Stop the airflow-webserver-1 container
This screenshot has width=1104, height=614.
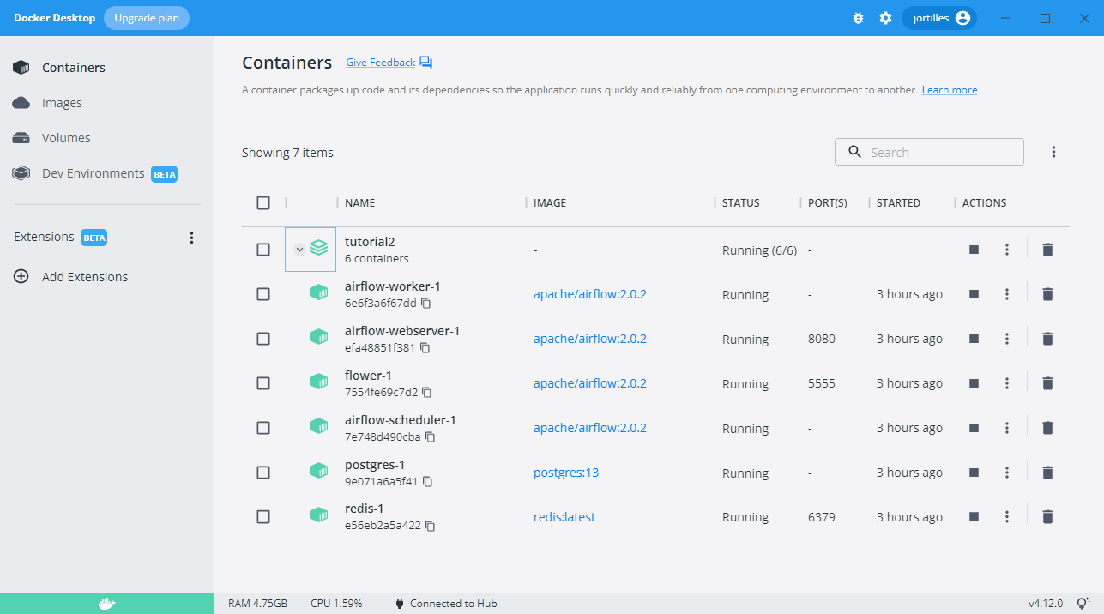pos(974,339)
